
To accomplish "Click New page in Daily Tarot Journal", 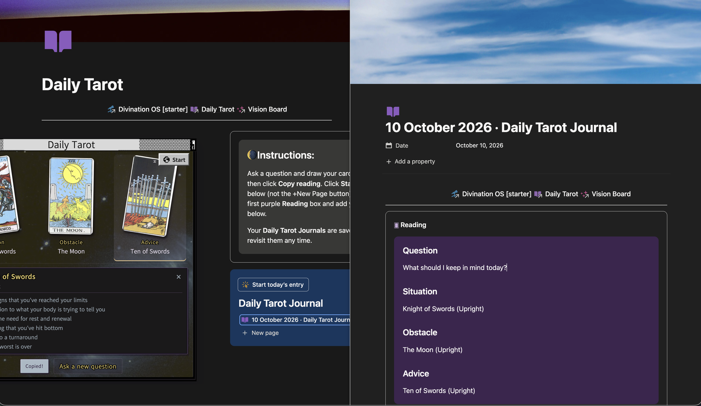I will coord(261,333).
